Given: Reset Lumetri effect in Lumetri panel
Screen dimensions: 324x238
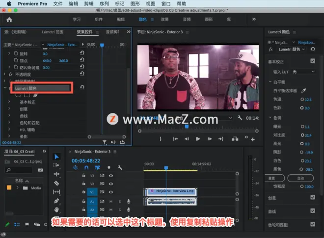Looking at the screenshot, I should [313, 49].
